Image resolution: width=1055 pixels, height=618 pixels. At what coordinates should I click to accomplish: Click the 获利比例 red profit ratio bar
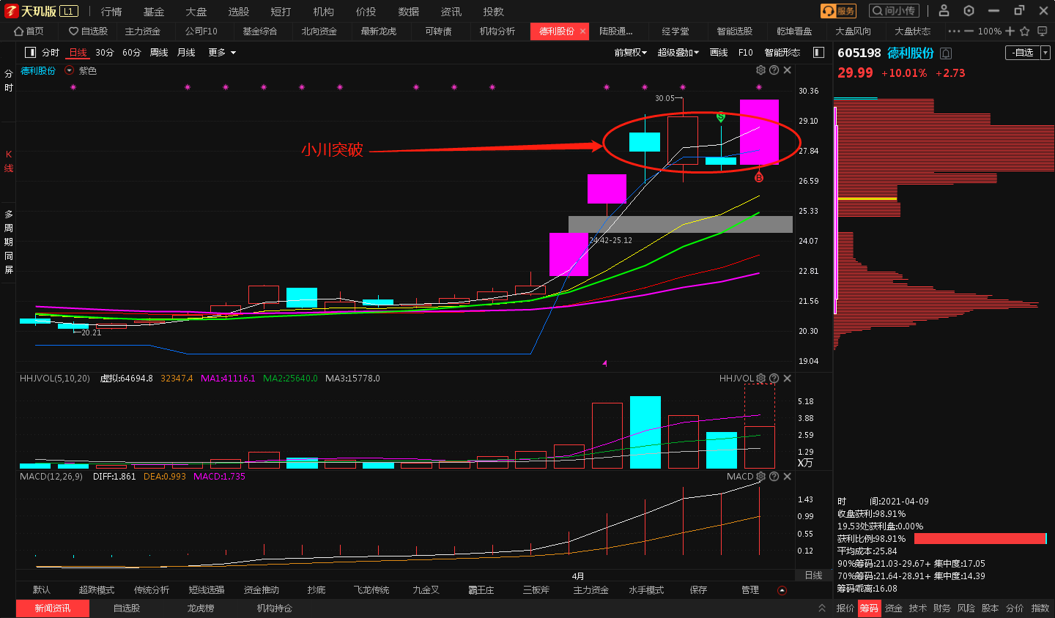[x=980, y=539]
